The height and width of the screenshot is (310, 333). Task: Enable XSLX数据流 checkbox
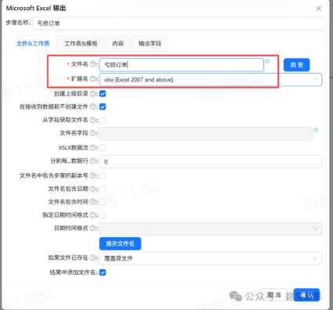[102, 148]
